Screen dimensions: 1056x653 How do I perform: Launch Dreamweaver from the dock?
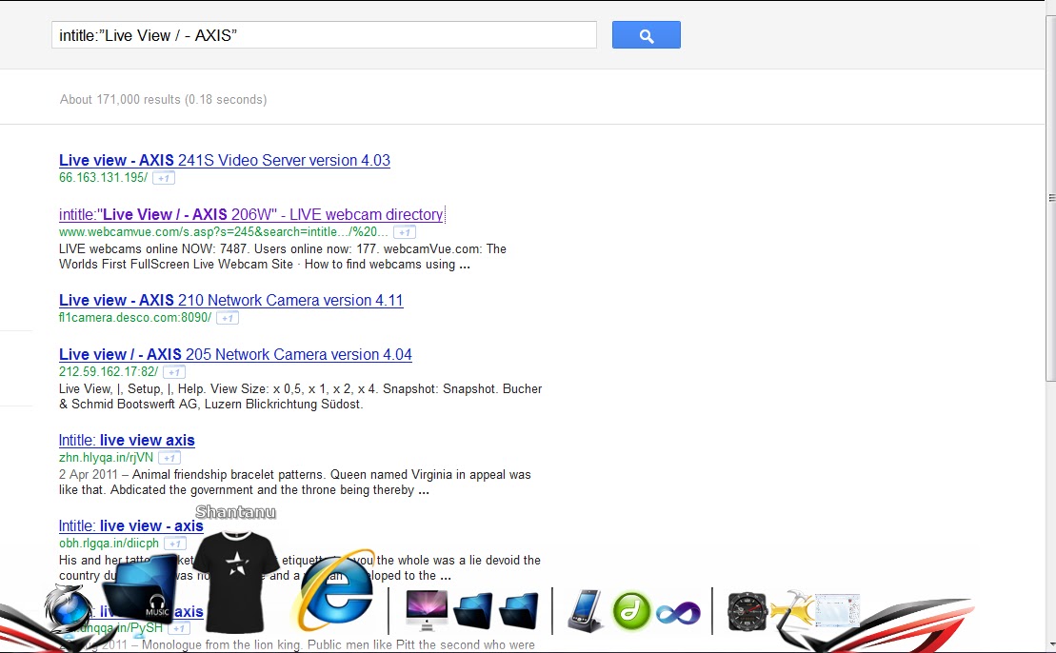(x=631, y=611)
